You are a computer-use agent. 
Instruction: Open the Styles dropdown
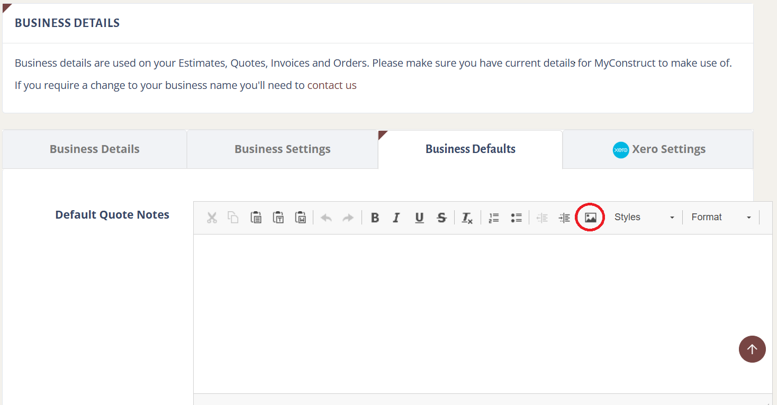(x=644, y=218)
